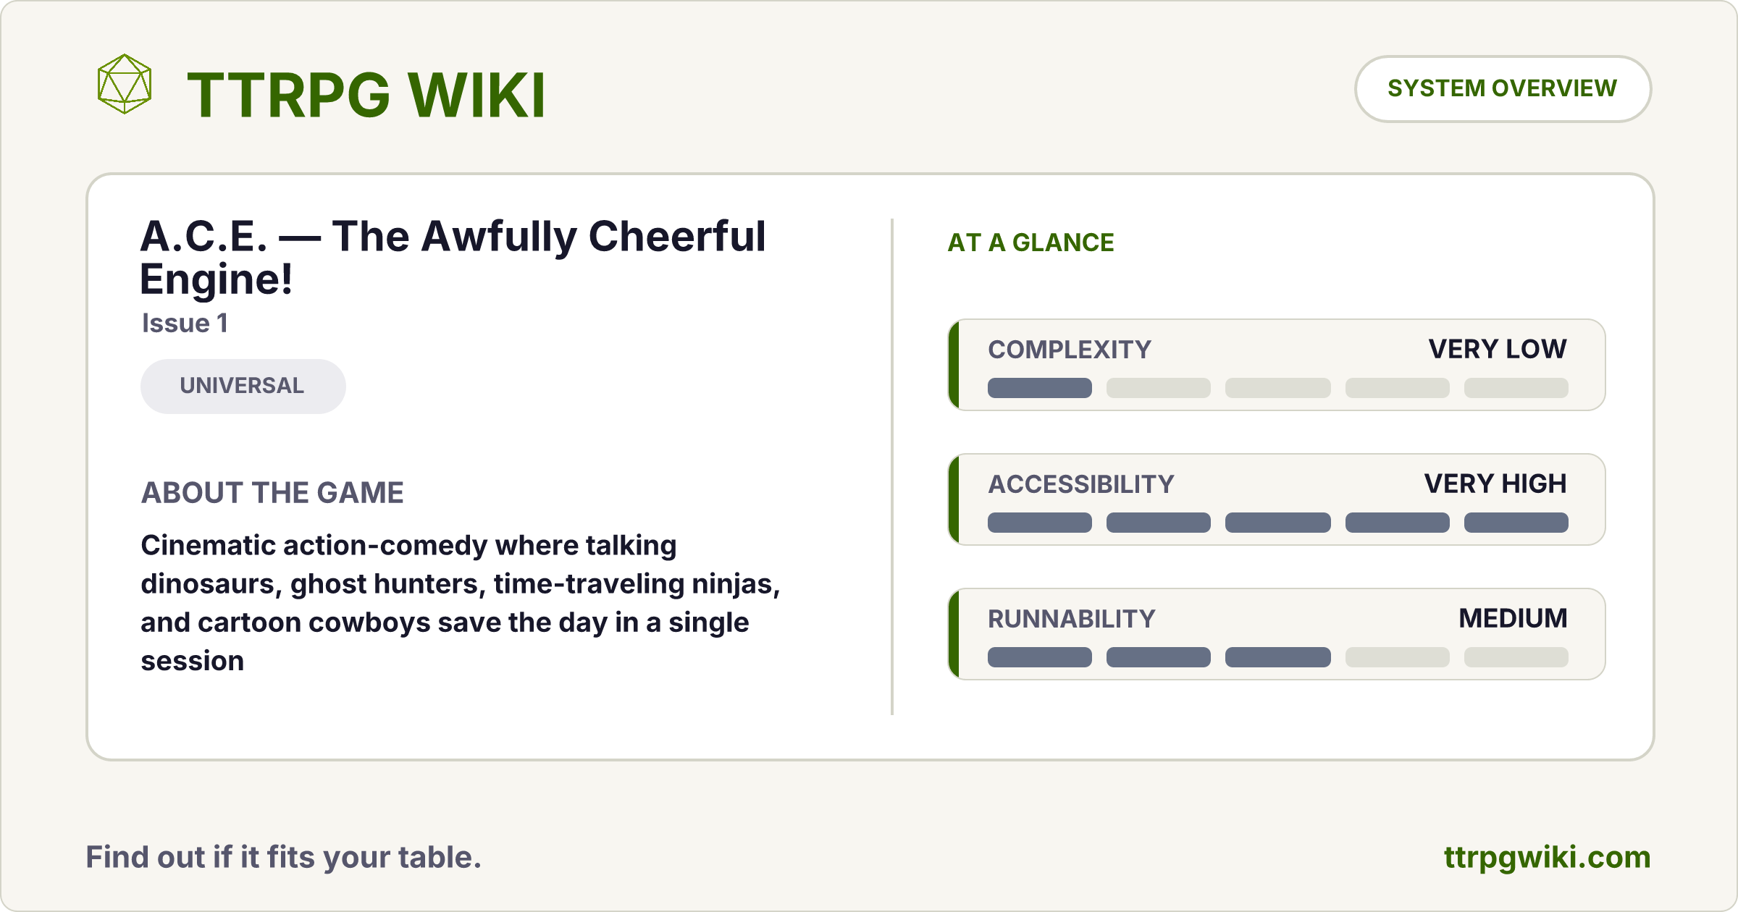Click the d20 dice logo icon

(125, 84)
